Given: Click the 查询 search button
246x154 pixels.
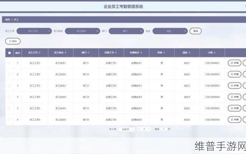Looking at the screenshot, I should point(196,31).
